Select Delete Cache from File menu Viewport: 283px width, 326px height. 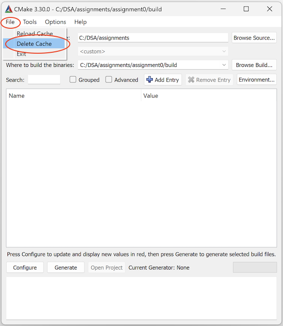(34, 44)
